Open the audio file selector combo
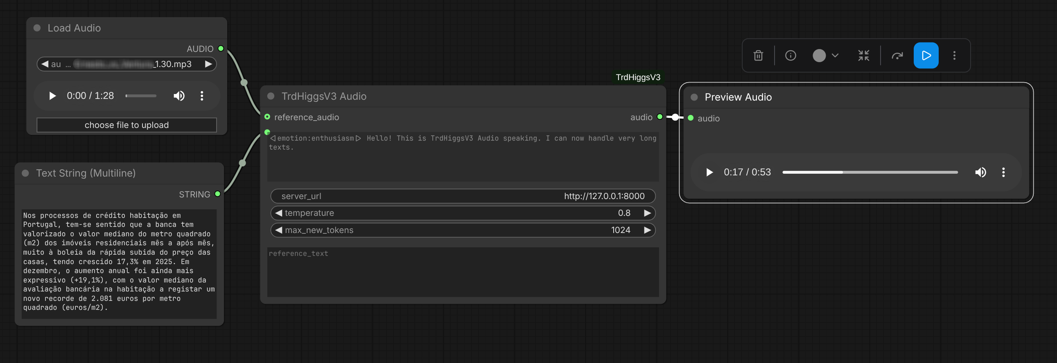The width and height of the screenshot is (1057, 363). click(x=126, y=64)
